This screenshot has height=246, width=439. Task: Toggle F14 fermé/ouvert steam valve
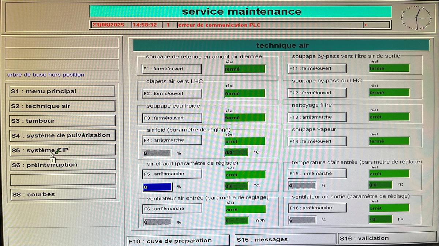point(317,141)
